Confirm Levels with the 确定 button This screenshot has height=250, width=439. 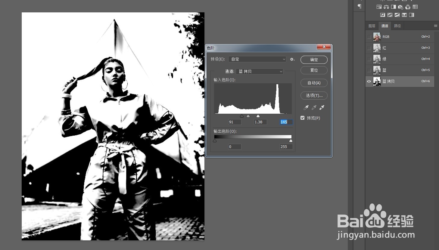(x=314, y=60)
